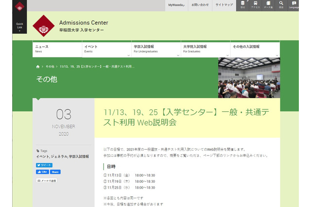Viewport: 311px width, 207px height.
Task: Open the ニュース News menu item
Action: [x=57, y=49]
